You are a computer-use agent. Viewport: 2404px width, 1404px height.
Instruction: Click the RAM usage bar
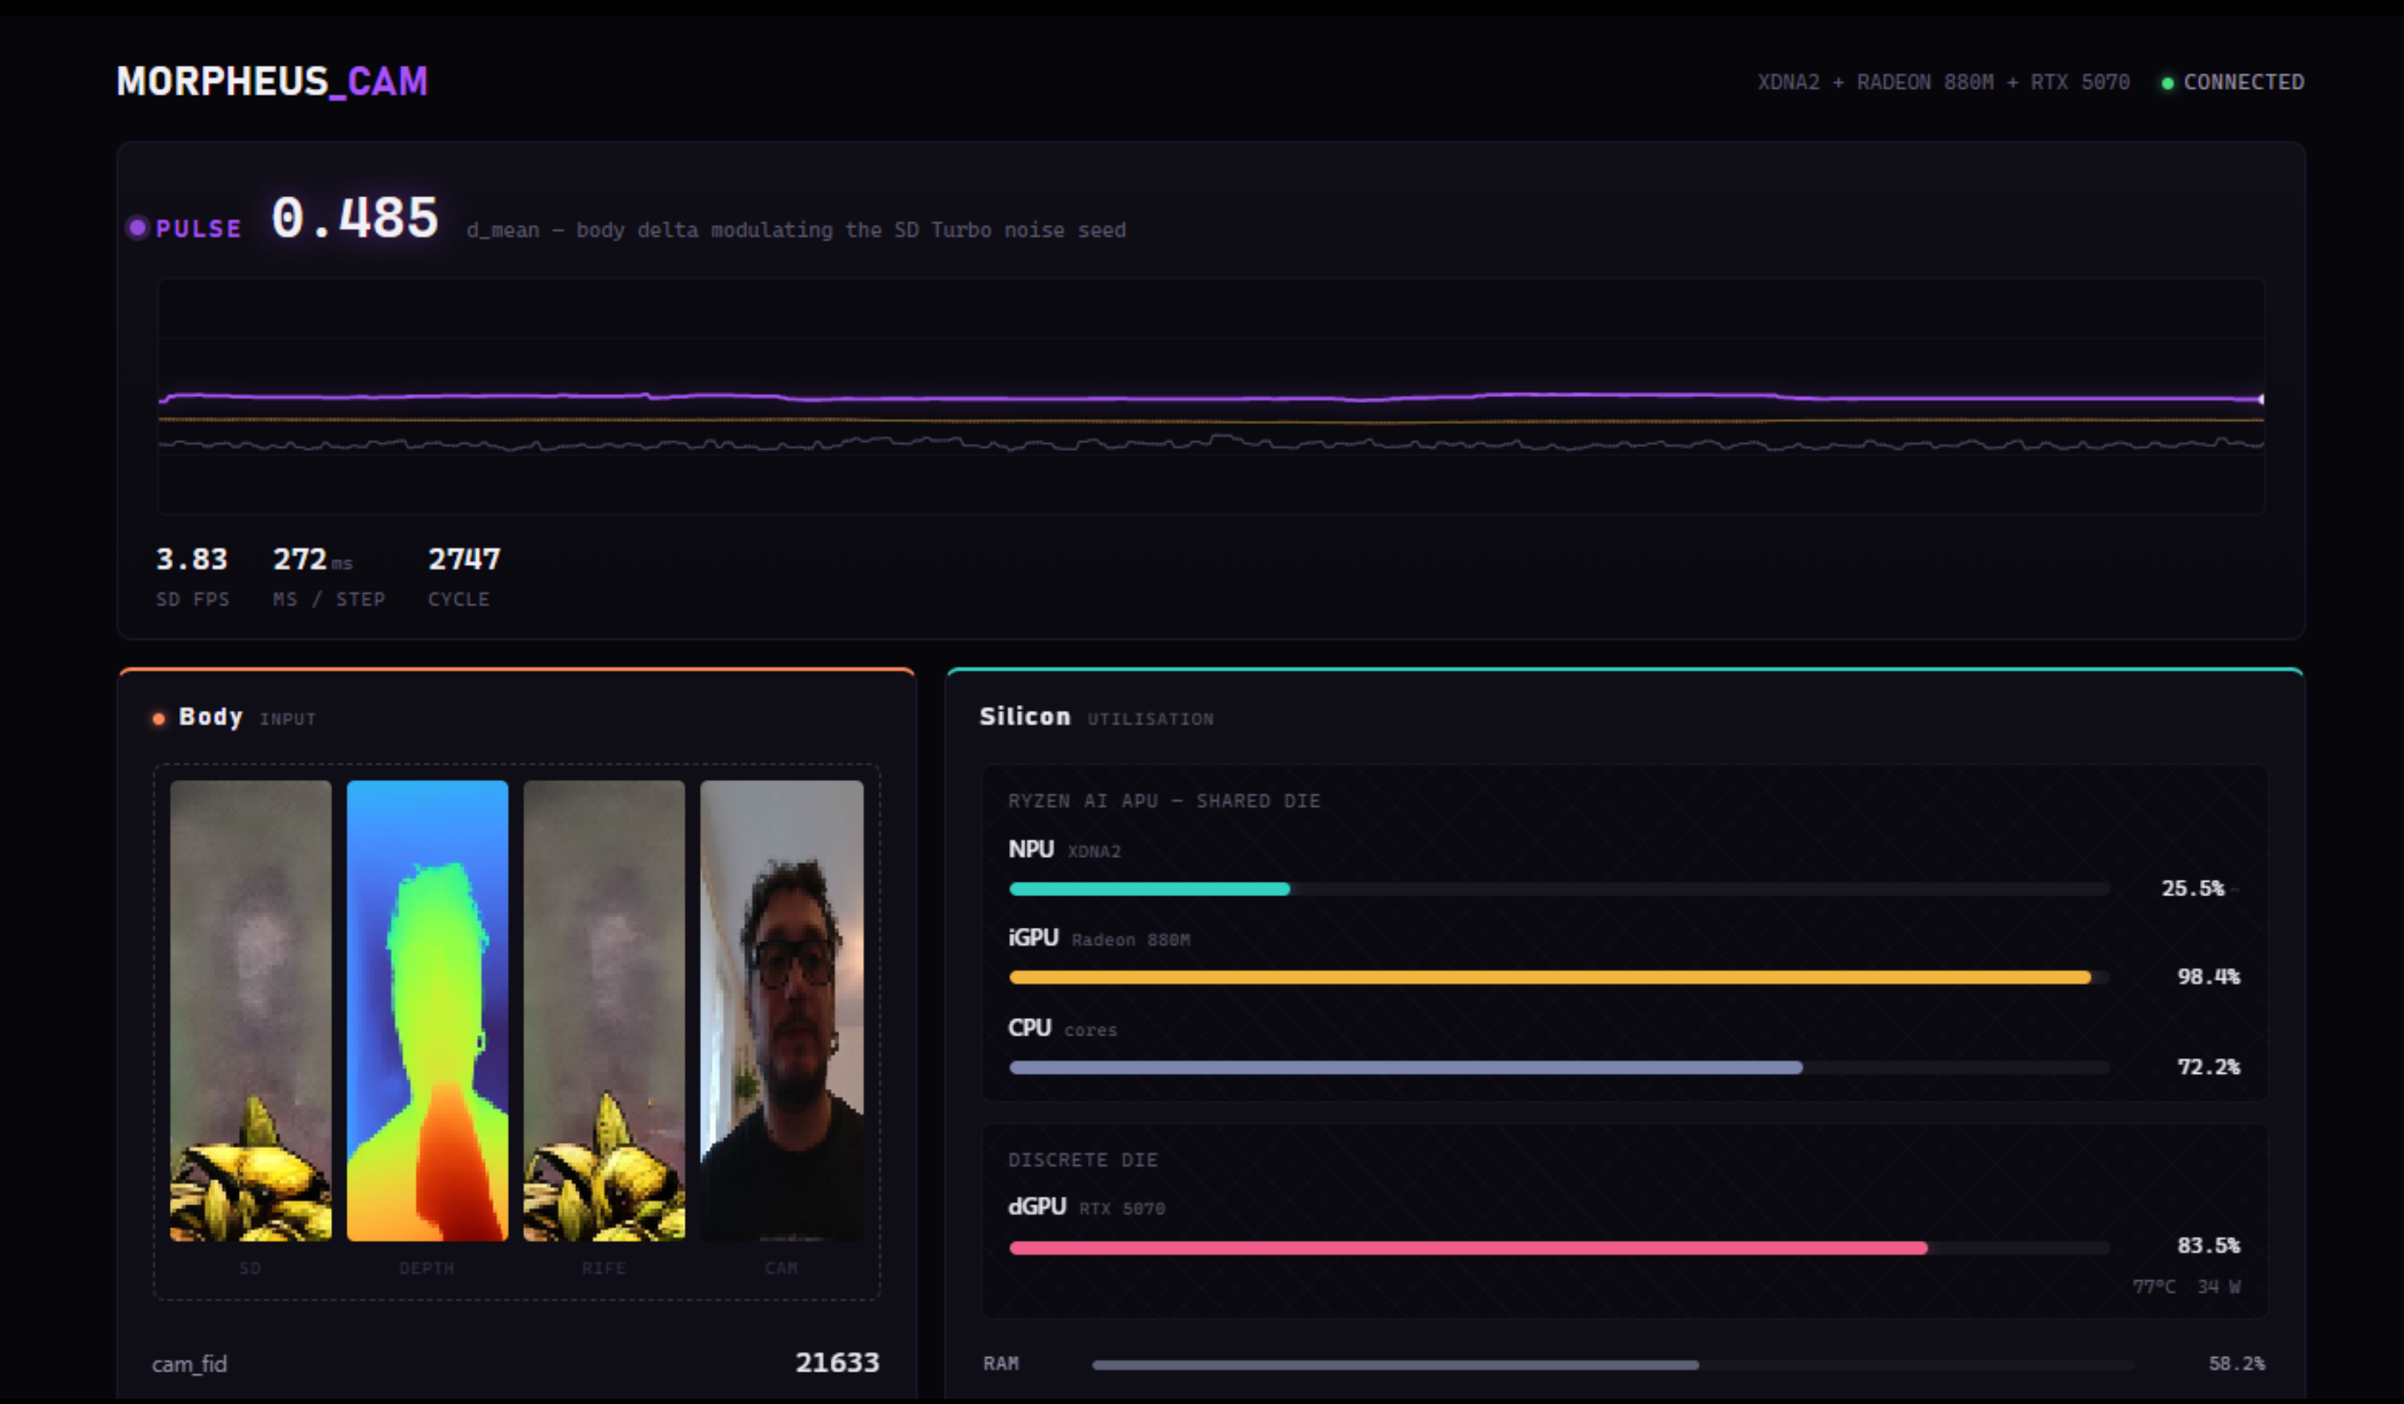point(1613,1365)
